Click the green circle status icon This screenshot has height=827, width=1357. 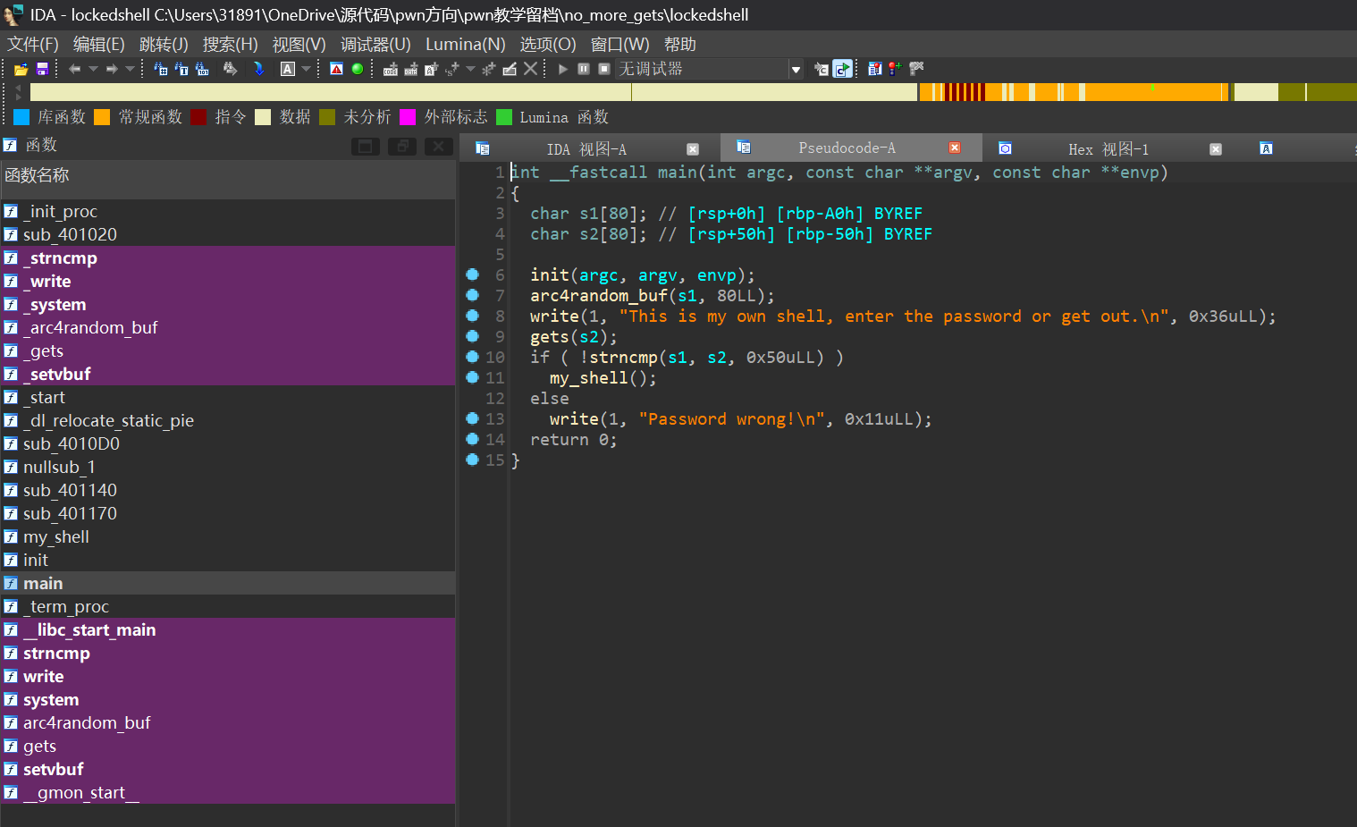click(x=358, y=69)
